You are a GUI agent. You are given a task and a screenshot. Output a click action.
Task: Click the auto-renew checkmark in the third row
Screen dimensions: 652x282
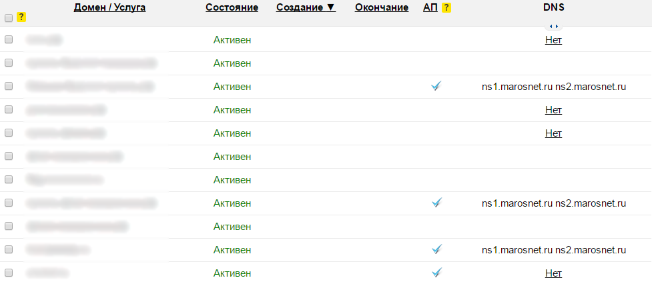pos(436,87)
